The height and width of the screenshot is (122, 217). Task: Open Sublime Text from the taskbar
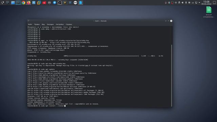pyautogui.click(x=65, y=3)
